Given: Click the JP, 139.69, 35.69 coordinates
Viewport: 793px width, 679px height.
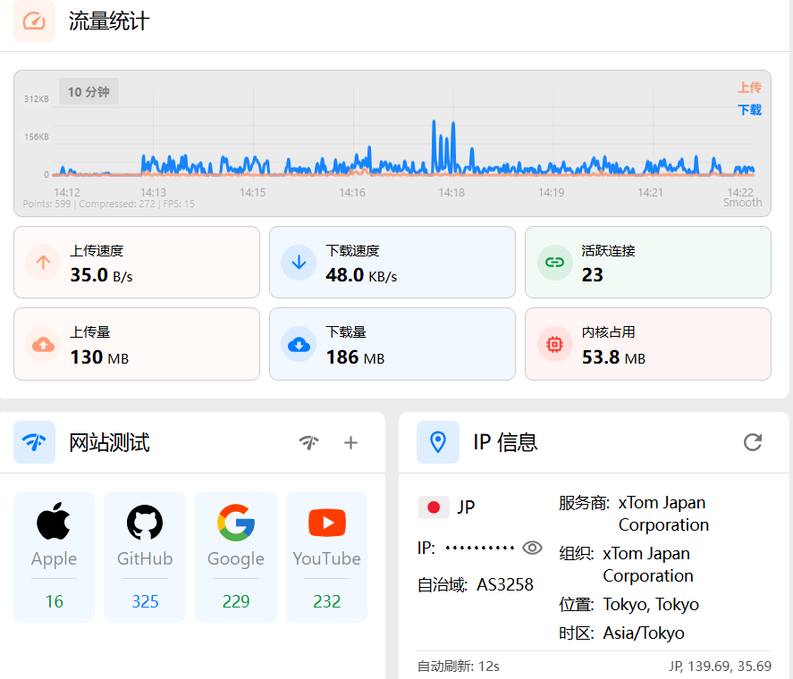Looking at the screenshot, I should (721, 666).
